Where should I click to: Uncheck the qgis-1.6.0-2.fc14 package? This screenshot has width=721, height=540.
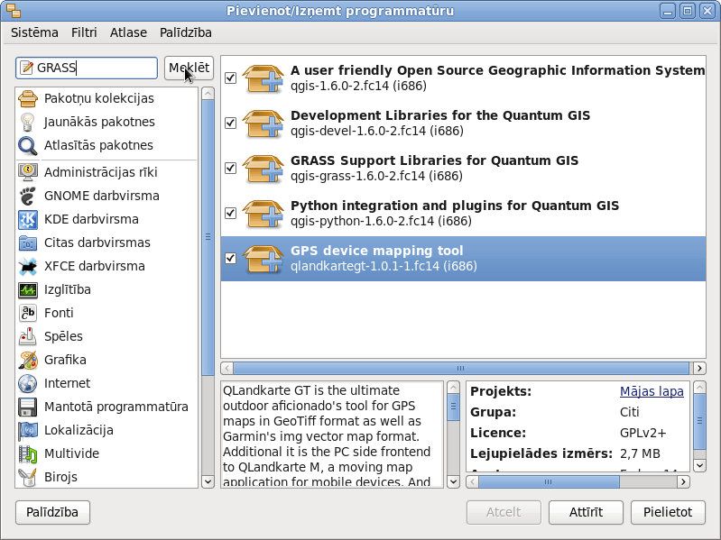[x=230, y=78]
